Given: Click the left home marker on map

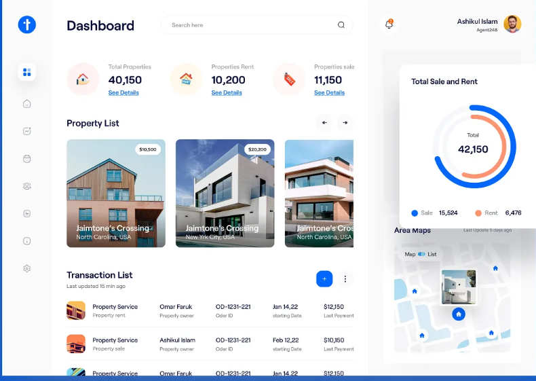Looking at the screenshot, I should 415,291.
